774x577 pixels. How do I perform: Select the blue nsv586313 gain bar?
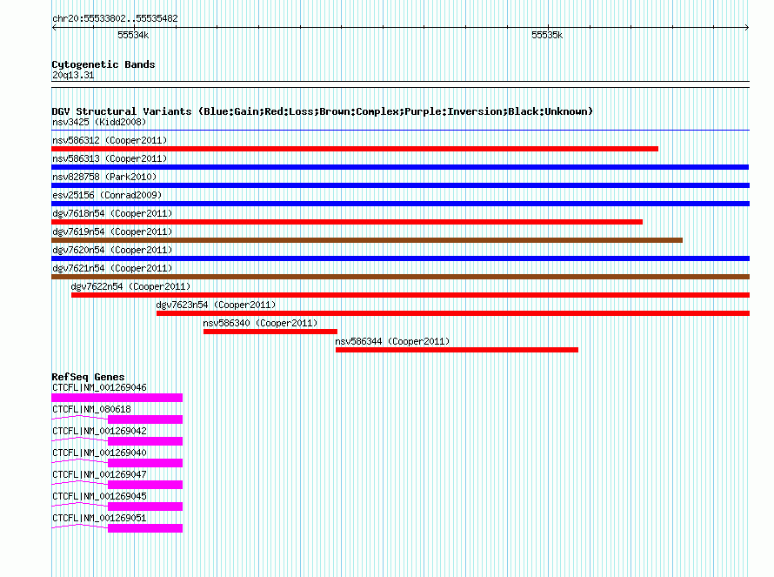click(400, 167)
